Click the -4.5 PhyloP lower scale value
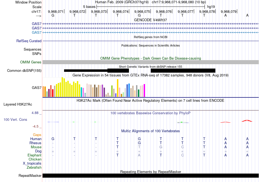This screenshot has width=259, height=182. 35,127
